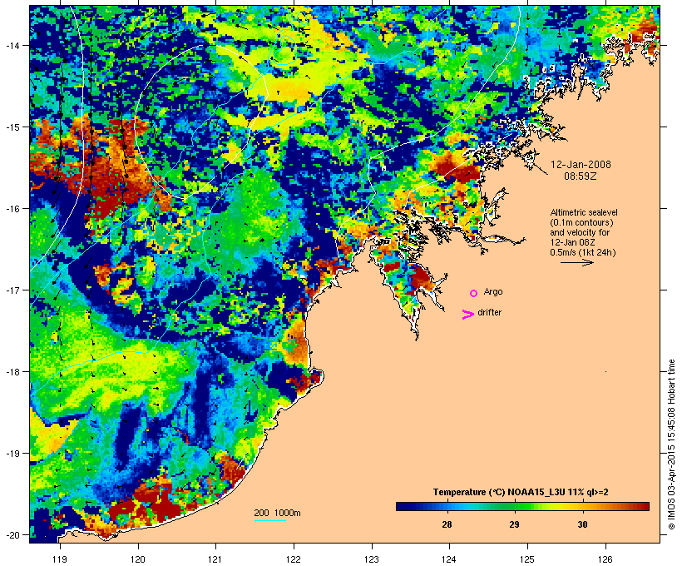Click the latitude label -14
The width and height of the screenshot is (682, 566).
pos(12,45)
